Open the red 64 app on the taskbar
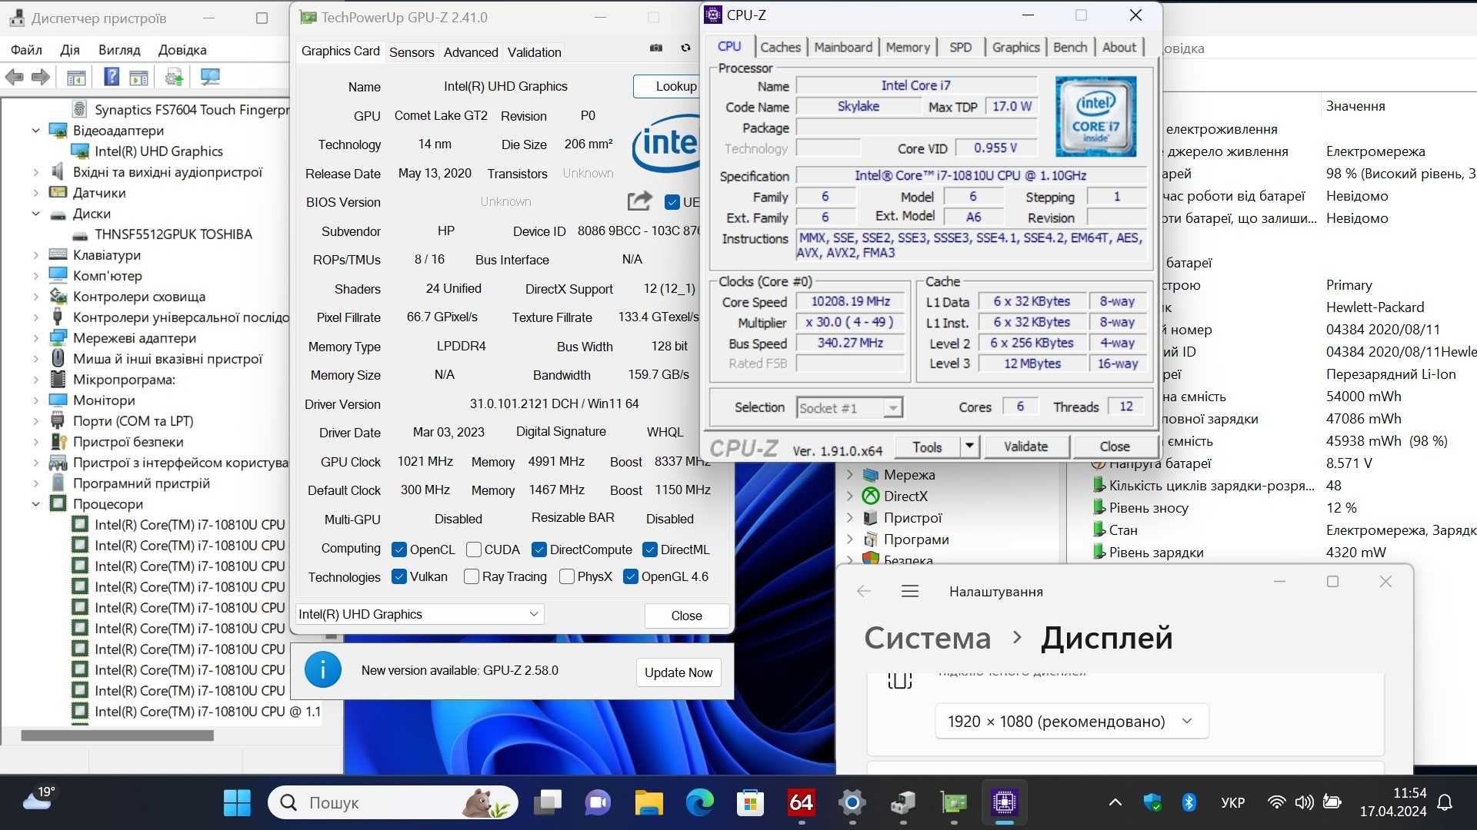Viewport: 1477px width, 830px height. 801,803
